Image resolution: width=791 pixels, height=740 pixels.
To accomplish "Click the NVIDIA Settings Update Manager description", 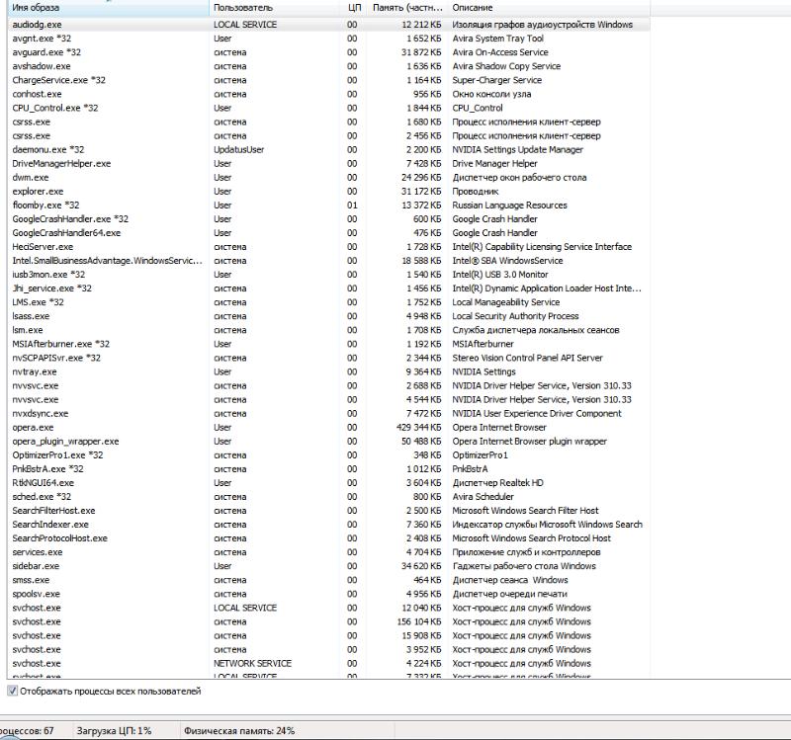I will (517, 150).
